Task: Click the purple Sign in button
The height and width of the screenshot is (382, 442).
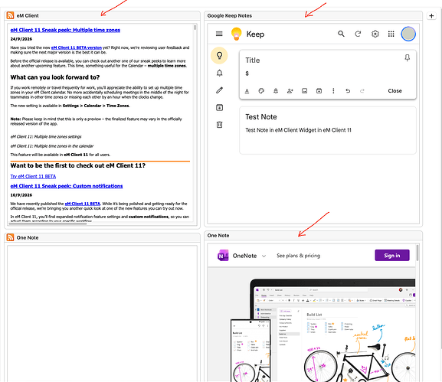Action: tap(391, 255)
